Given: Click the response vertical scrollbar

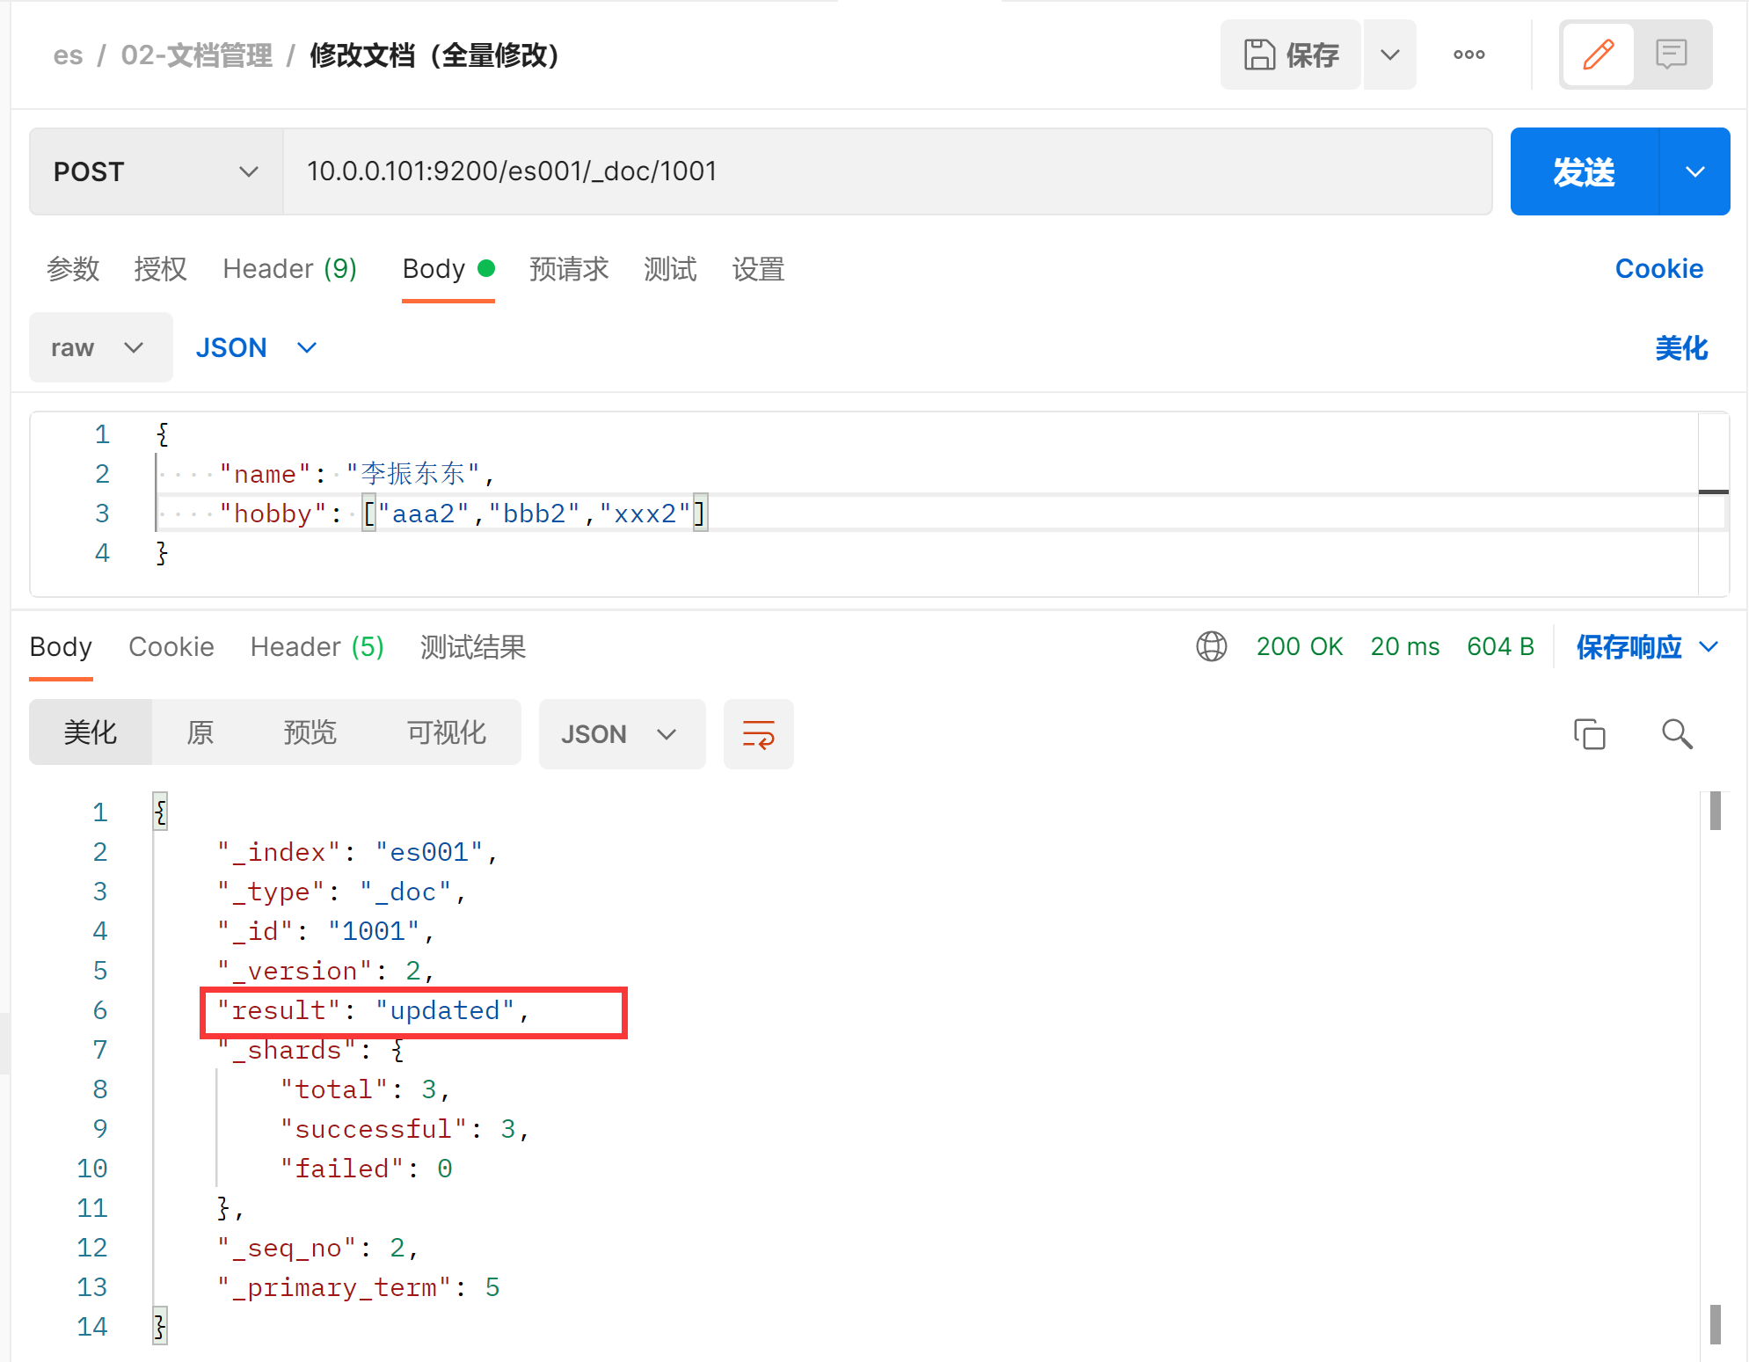Looking at the screenshot, I should coord(1715,1068).
